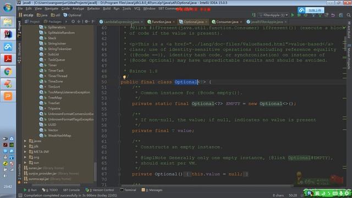Switch to Consumer.java editor tab
The height and width of the screenshot is (198, 352).
click(x=227, y=22)
